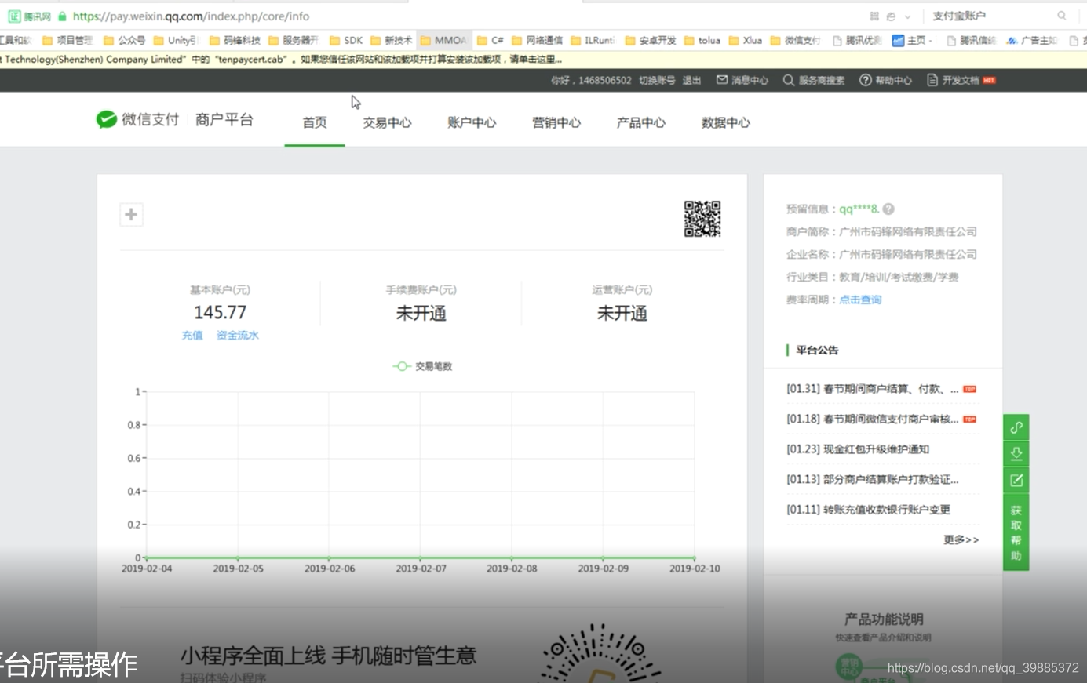This screenshot has width=1087, height=683.
Task: Click the green link icon on side toolbar
Action: pyautogui.click(x=1016, y=427)
